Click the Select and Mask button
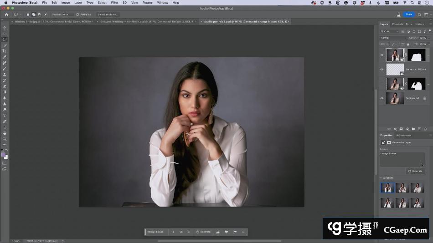Image resolution: width=433 pixels, height=243 pixels. [108, 15]
